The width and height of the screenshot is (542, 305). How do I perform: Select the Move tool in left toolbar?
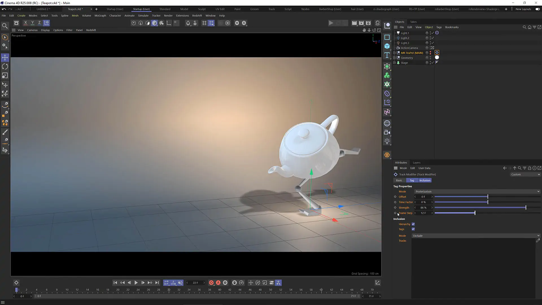(x=5, y=58)
